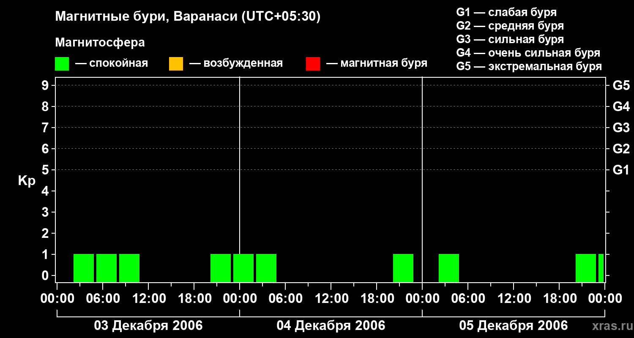Click the Kp axis value 5
Viewport: 634px width, 338px height.
point(46,170)
